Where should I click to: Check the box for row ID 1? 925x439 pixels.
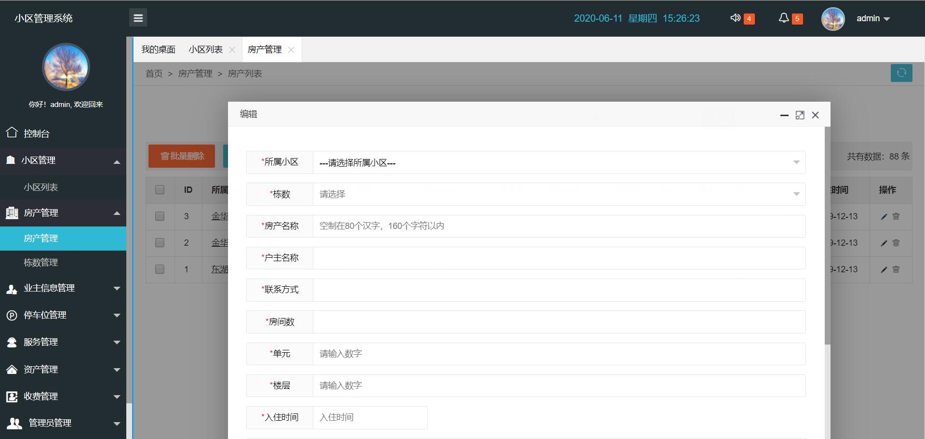click(x=160, y=269)
